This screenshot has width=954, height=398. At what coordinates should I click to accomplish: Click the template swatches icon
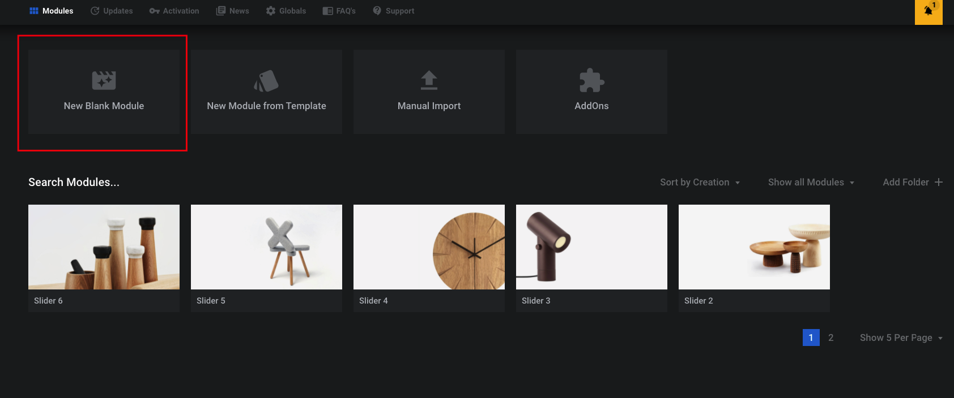[266, 81]
